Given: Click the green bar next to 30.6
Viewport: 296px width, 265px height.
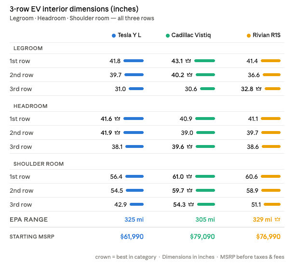Looking at the screenshot, I should coord(207,89).
